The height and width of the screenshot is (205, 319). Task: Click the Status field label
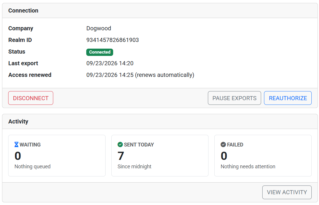click(17, 52)
